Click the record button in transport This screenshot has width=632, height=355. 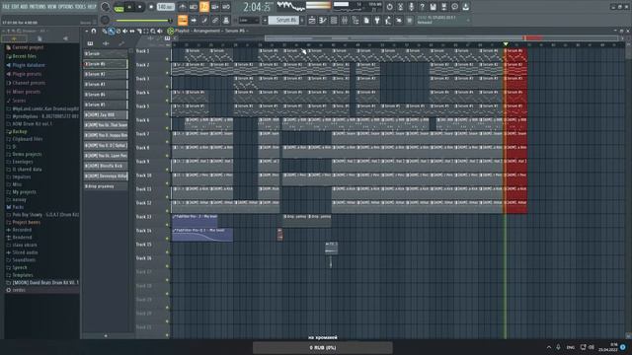click(x=151, y=7)
